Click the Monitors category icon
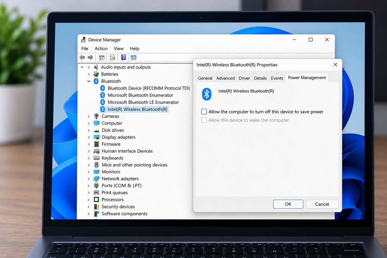Image resolution: width=387 pixels, height=258 pixels. click(x=96, y=172)
